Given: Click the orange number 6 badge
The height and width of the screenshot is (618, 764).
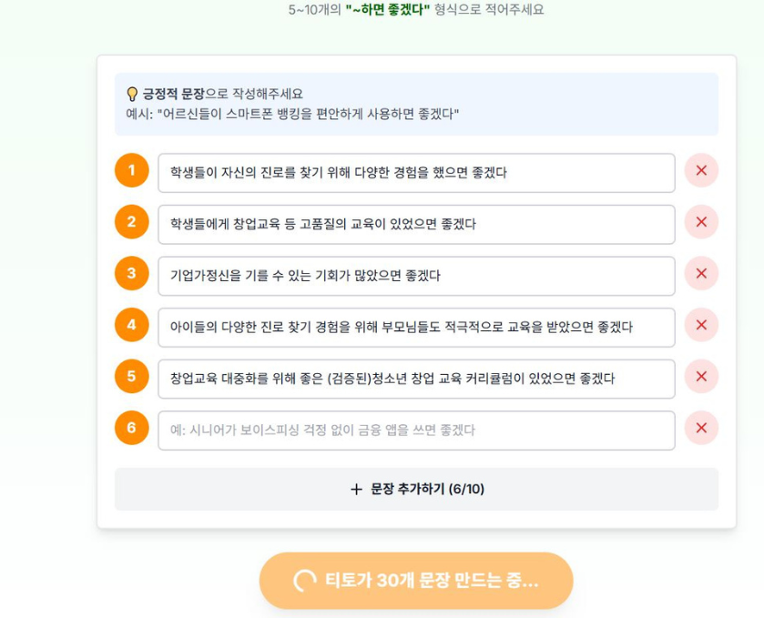Looking at the screenshot, I should click(132, 429).
